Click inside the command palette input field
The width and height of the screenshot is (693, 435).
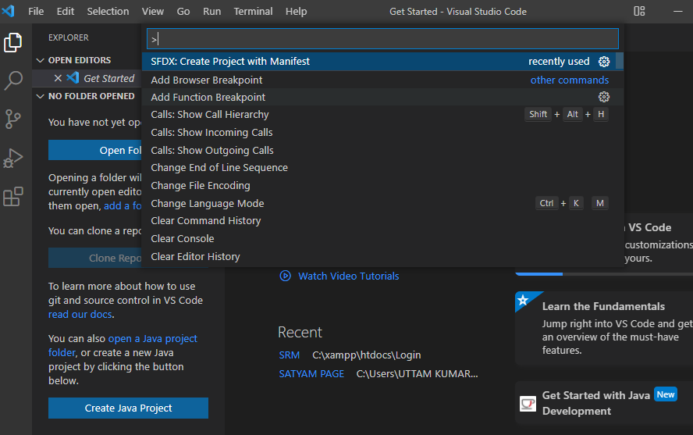[x=382, y=39]
